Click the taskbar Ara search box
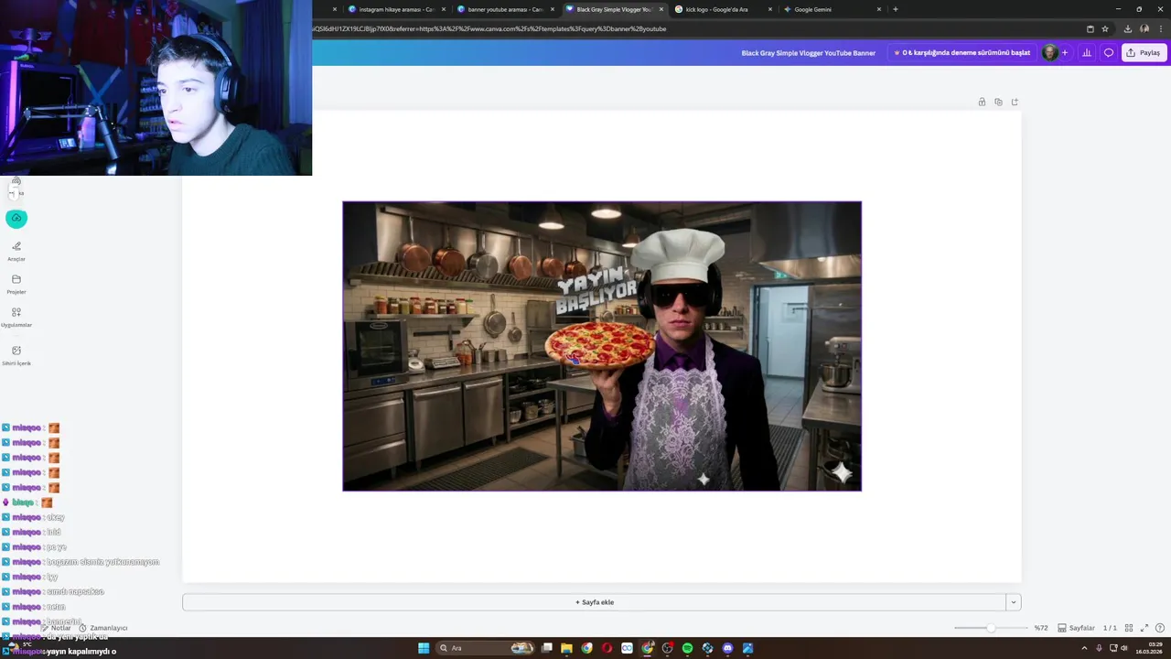The image size is (1171, 659). tap(485, 648)
